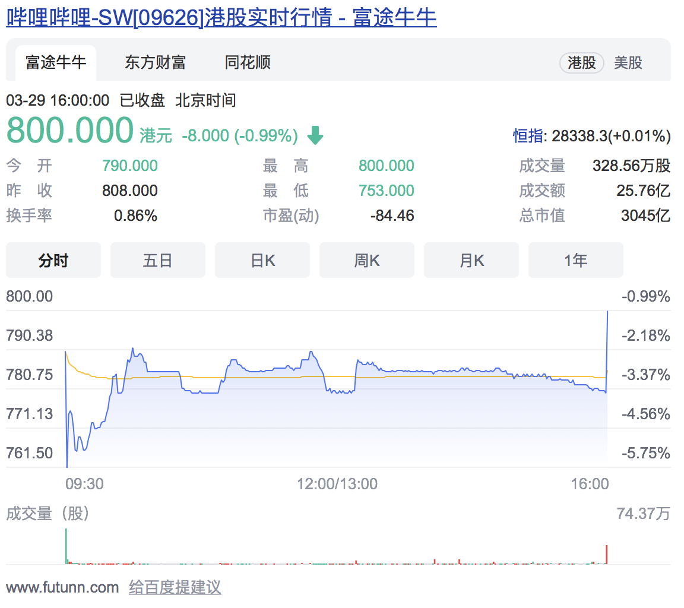Select the 同花顺 source tab
The height and width of the screenshot is (608, 684).
[248, 62]
